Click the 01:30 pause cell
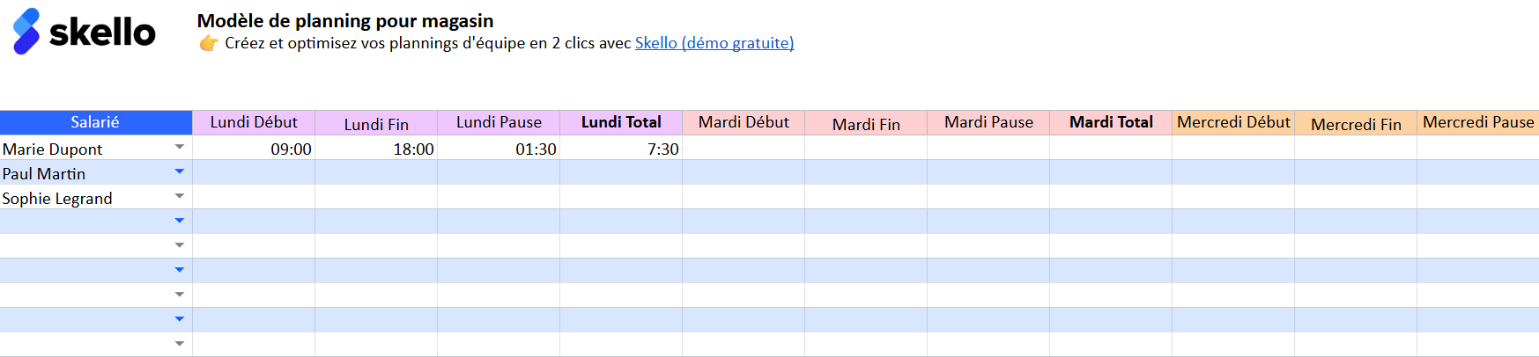The width and height of the screenshot is (1539, 357). coord(499,148)
